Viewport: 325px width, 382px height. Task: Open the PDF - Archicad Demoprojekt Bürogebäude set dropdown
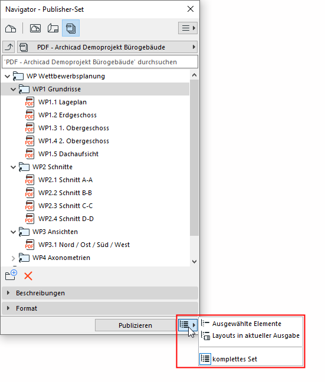107,47
